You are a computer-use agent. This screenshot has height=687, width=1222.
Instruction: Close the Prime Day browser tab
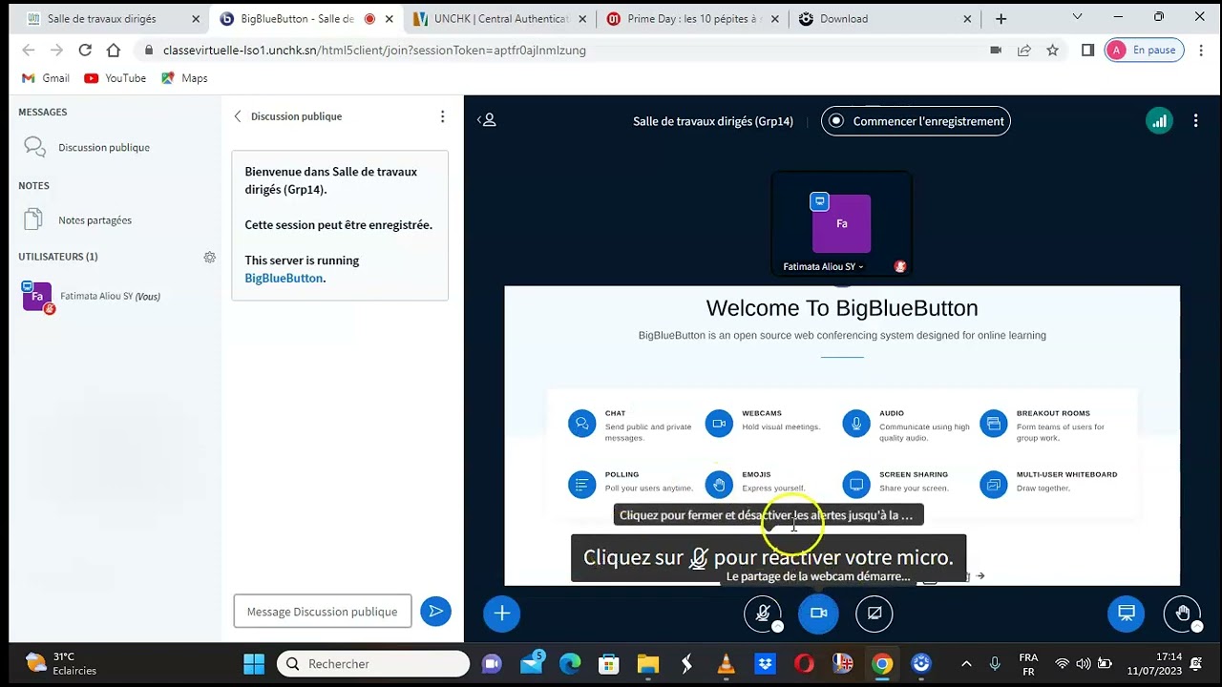tap(774, 19)
